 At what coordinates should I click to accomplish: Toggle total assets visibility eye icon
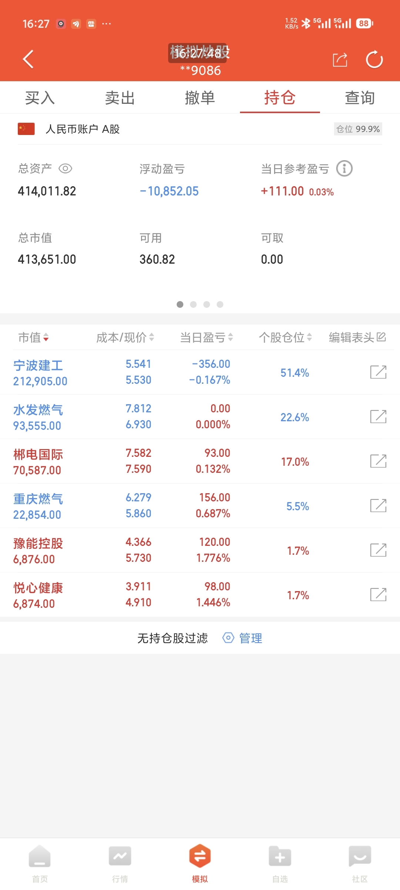pyautogui.click(x=66, y=169)
